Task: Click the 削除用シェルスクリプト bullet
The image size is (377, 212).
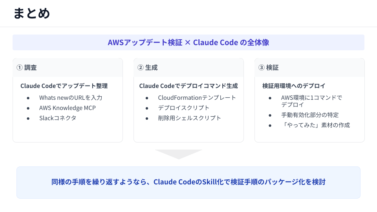Action: 189,118
